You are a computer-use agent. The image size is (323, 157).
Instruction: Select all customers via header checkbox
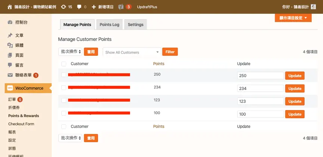tap(64, 64)
